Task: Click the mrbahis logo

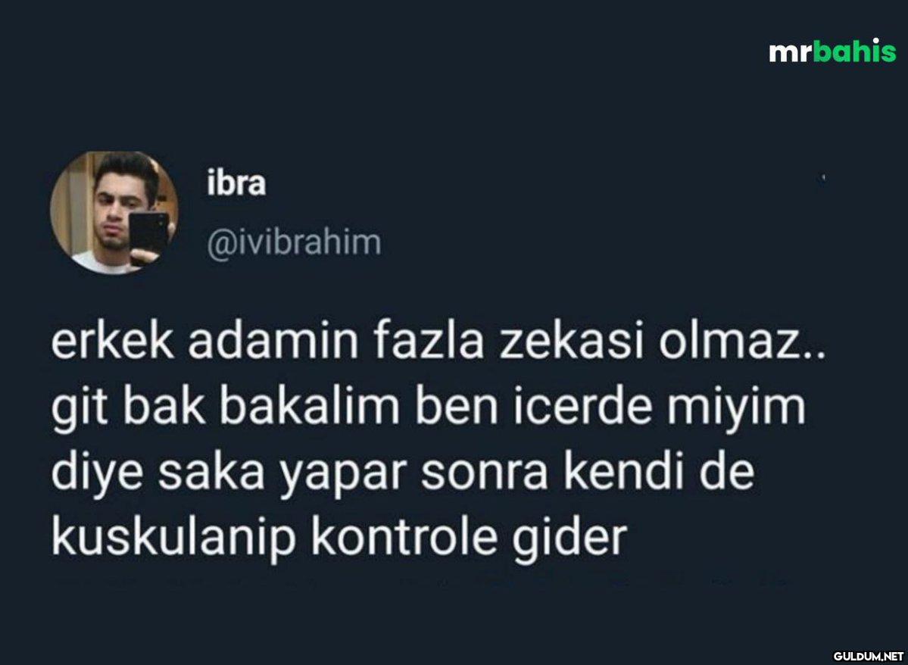Action: click(x=832, y=51)
